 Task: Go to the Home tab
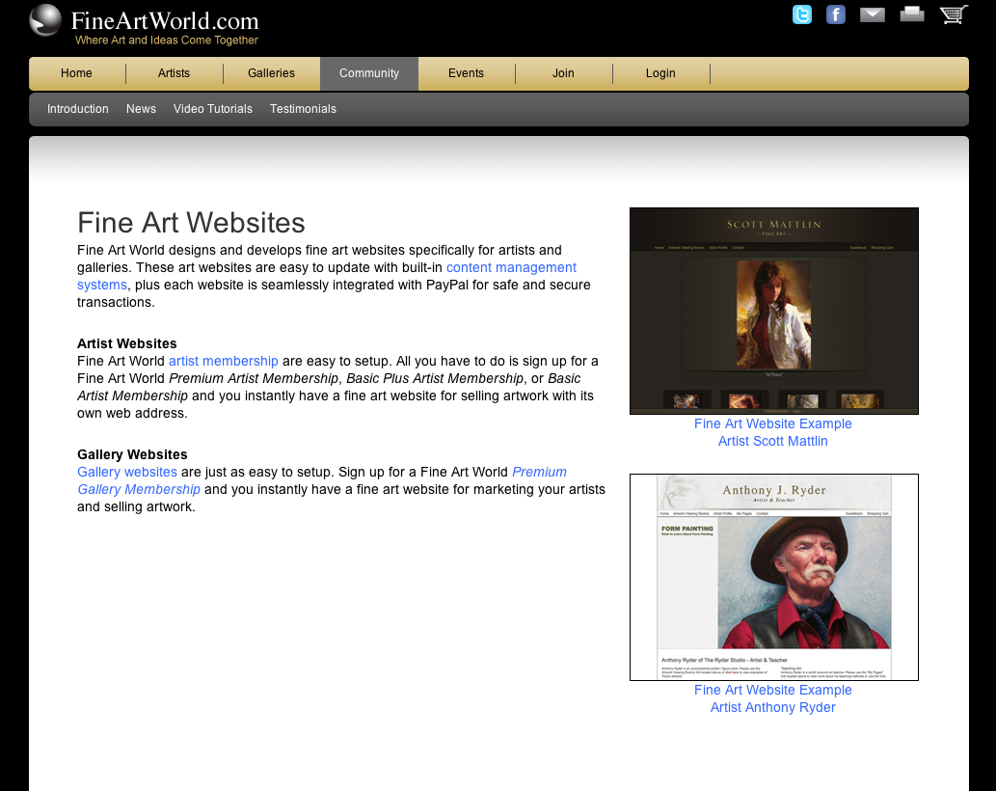[76, 73]
